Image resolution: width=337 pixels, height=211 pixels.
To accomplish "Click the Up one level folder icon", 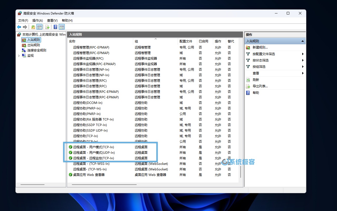I will [33, 27].
